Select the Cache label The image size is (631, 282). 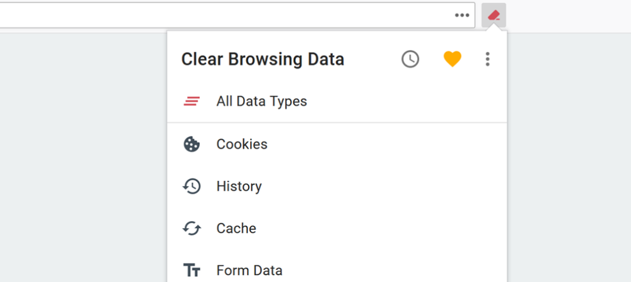tap(236, 229)
